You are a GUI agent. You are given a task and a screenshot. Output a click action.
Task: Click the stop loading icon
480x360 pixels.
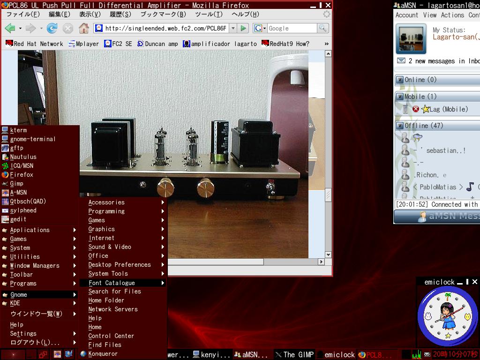[68, 28]
